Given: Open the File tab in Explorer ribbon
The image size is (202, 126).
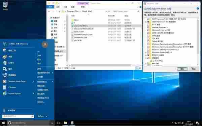Looking at the screenshot, I should coord(50,7).
